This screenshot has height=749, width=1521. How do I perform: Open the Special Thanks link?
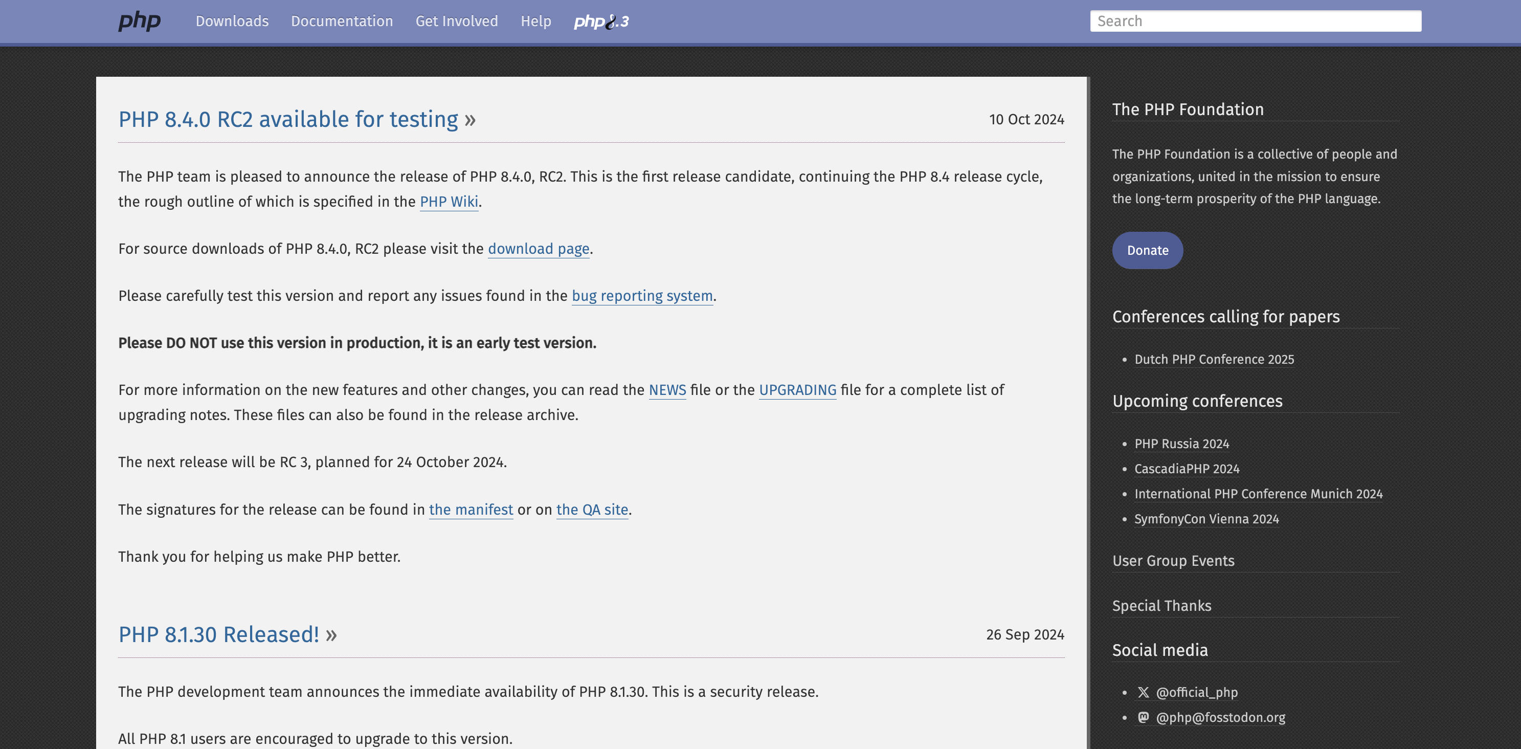tap(1161, 606)
